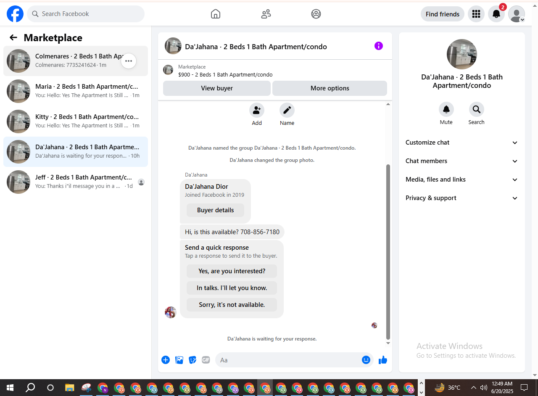
Task: Click the chat message scrollbar thumb
Action: tap(388, 252)
